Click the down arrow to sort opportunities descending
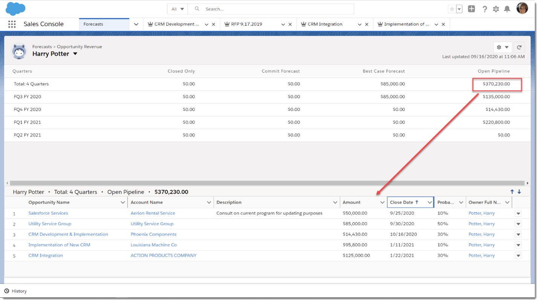Viewport: 539px width, 302px height. [x=519, y=191]
